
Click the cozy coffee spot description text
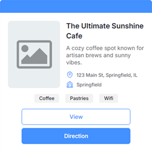(x=105, y=55)
